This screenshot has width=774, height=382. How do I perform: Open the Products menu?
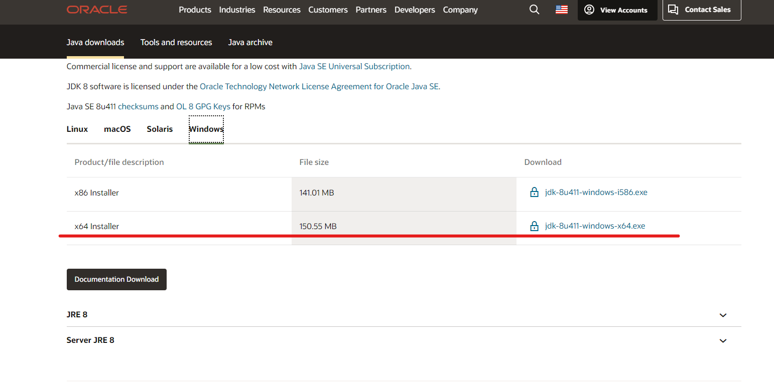tap(195, 10)
